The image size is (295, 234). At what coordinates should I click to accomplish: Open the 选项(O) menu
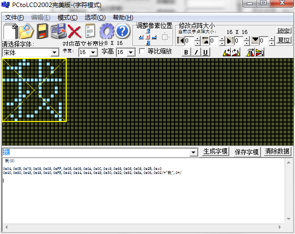[x=95, y=17]
